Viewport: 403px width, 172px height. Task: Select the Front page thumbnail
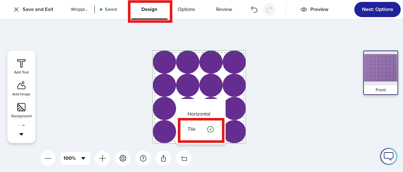pyautogui.click(x=381, y=73)
